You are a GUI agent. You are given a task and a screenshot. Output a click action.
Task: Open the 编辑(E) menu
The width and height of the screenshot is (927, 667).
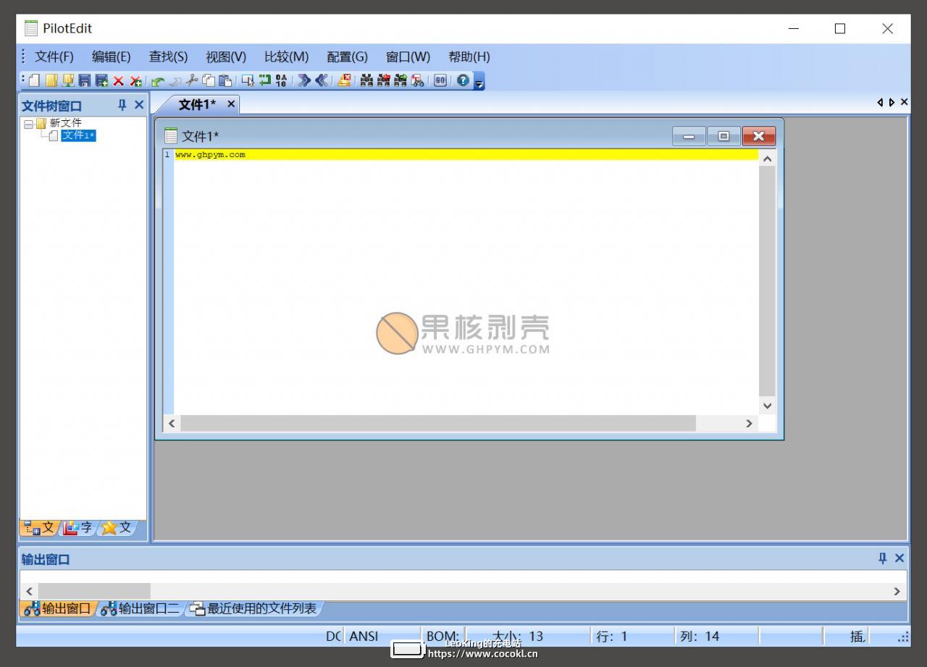(x=112, y=56)
